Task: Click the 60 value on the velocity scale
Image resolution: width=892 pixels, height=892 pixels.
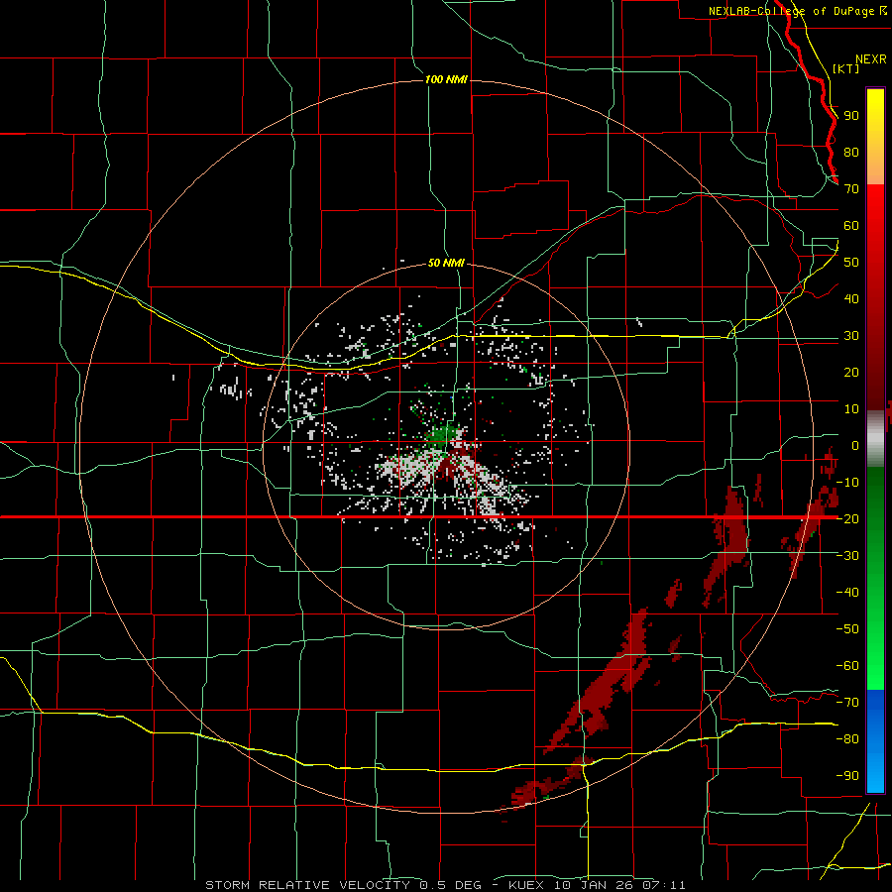Action: 851,226
